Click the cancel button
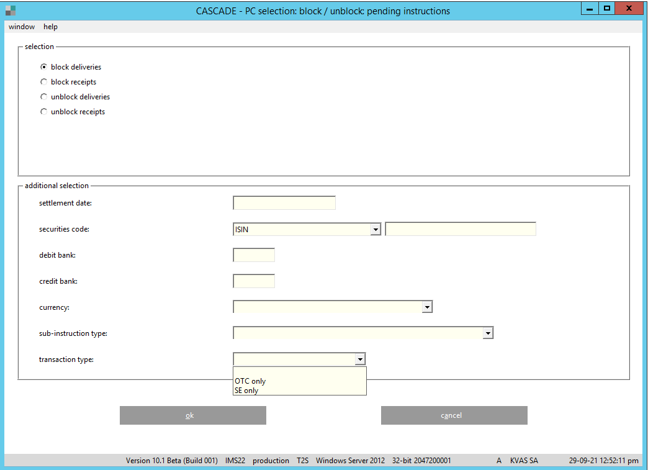648x470 pixels. click(454, 415)
